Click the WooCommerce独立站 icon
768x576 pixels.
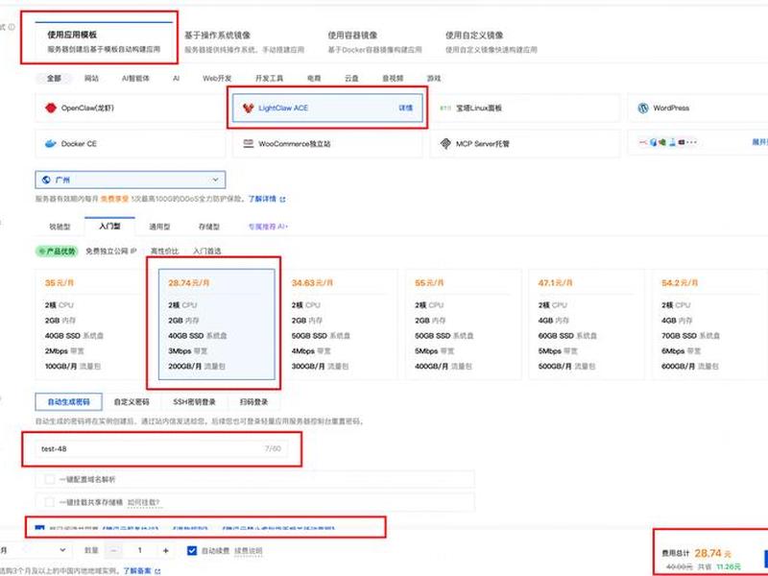(249, 143)
